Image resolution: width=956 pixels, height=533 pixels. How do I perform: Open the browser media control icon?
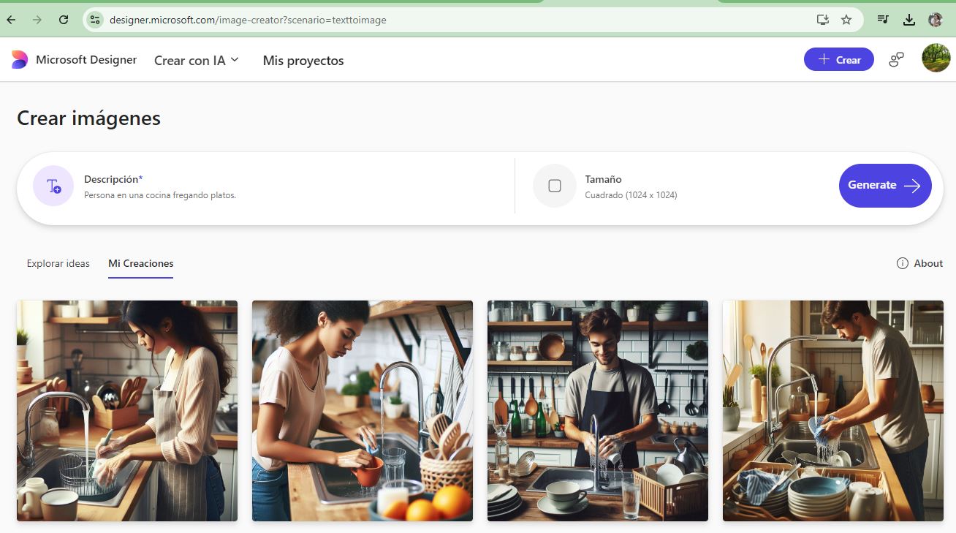pos(884,20)
